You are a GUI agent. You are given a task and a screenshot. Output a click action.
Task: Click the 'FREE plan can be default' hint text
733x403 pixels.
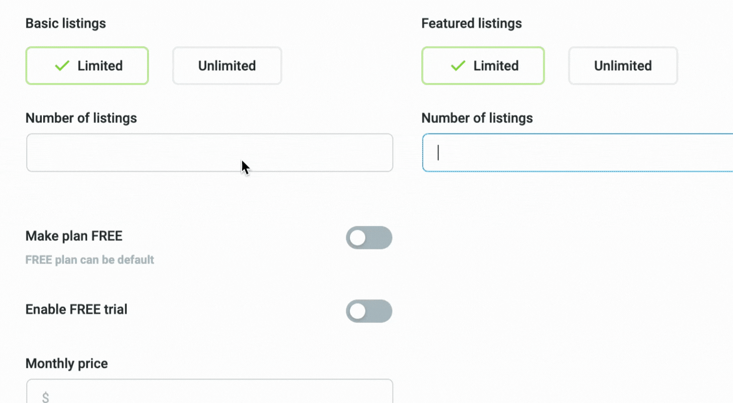point(90,260)
